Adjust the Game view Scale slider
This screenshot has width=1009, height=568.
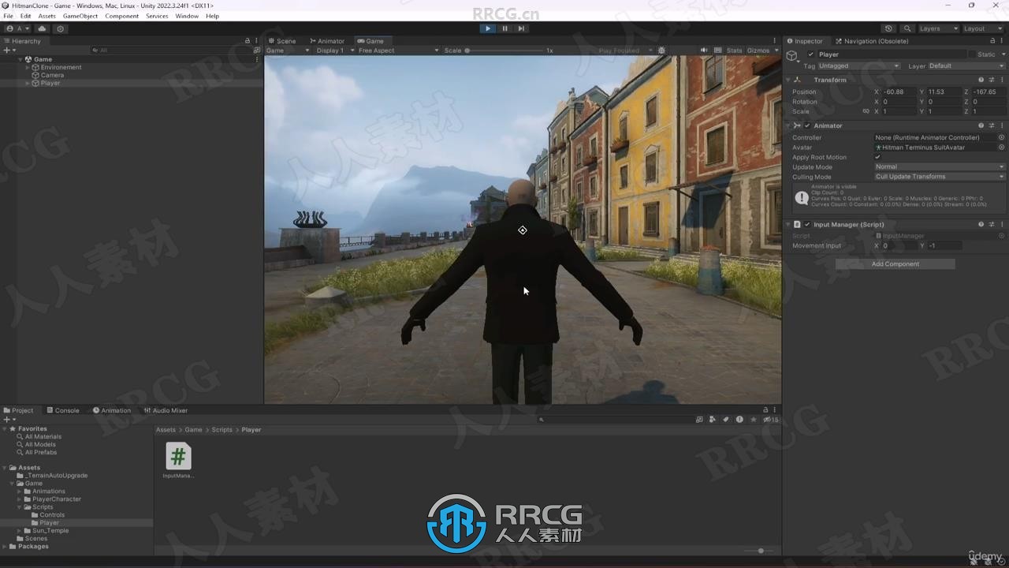click(x=504, y=50)
